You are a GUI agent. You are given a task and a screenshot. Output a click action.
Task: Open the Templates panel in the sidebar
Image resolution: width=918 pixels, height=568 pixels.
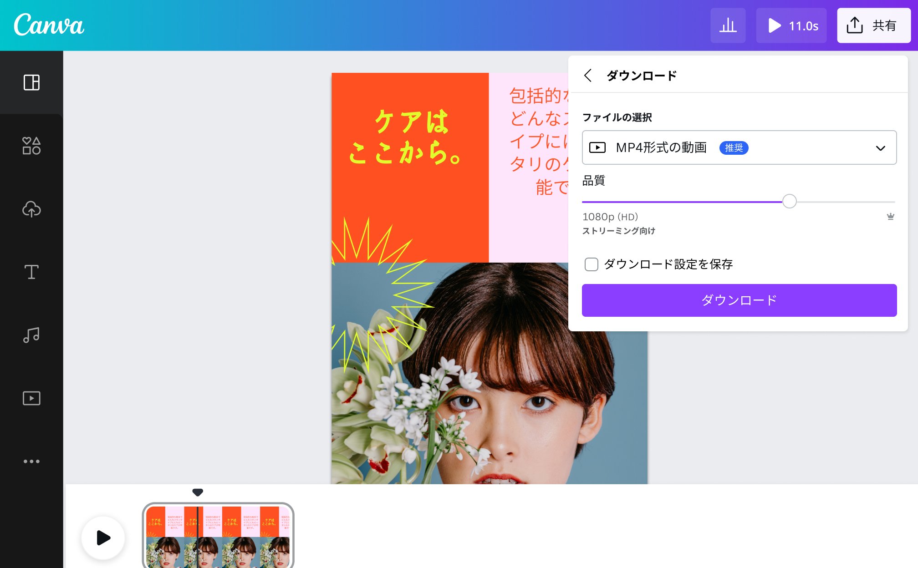pyautogui.click(x=31, y=82)
